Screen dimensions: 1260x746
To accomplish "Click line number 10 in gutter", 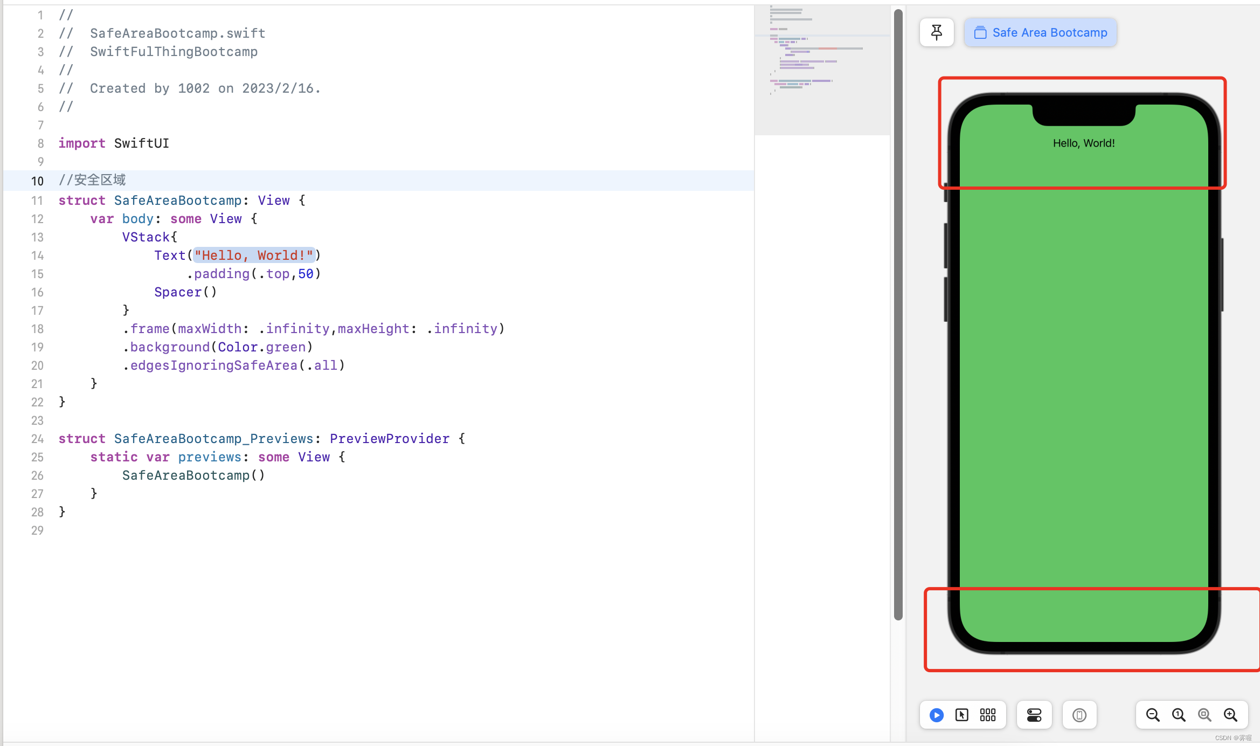I will pos(37,181).
